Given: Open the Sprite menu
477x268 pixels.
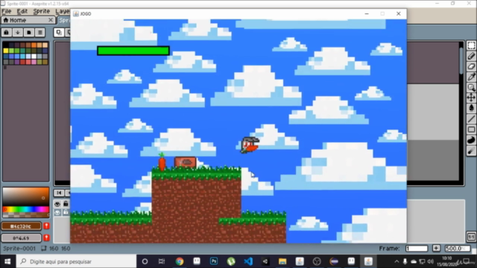Looking at the screenshot, I should (x=42, y=11).
